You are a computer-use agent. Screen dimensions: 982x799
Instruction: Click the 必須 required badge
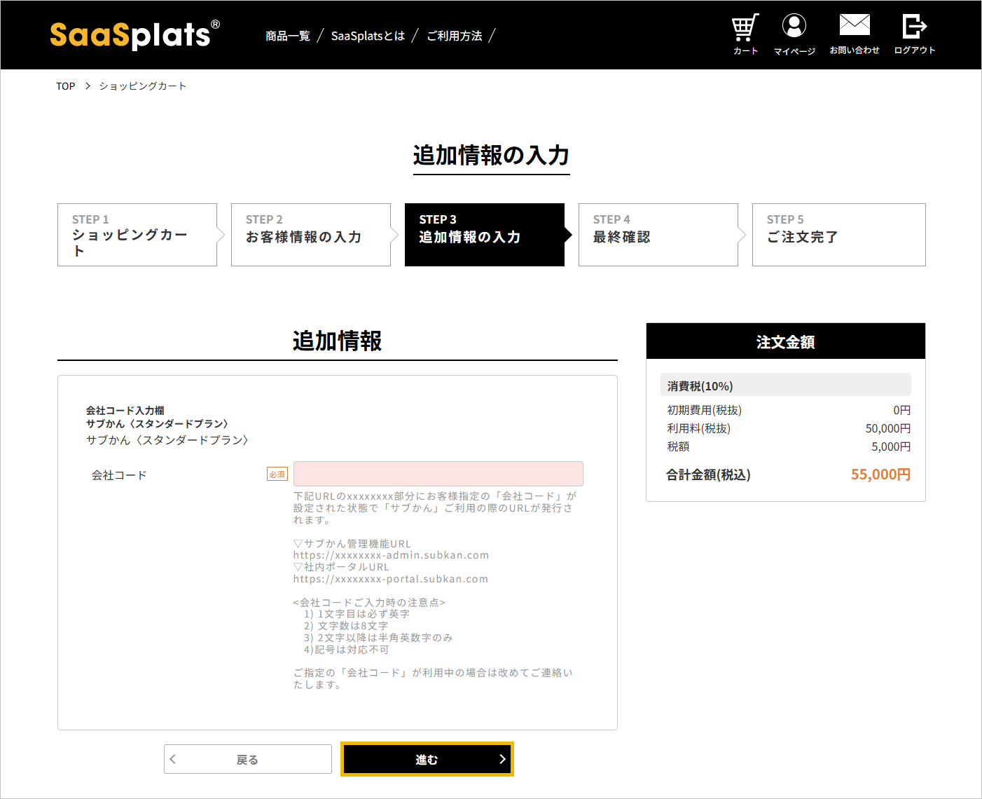pyautogui.click(x=277, y=474)
